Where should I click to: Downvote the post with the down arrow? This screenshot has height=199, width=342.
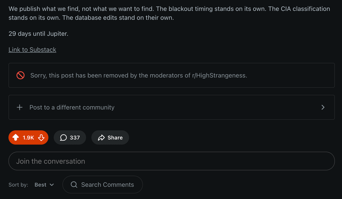(x=41, y=137)
